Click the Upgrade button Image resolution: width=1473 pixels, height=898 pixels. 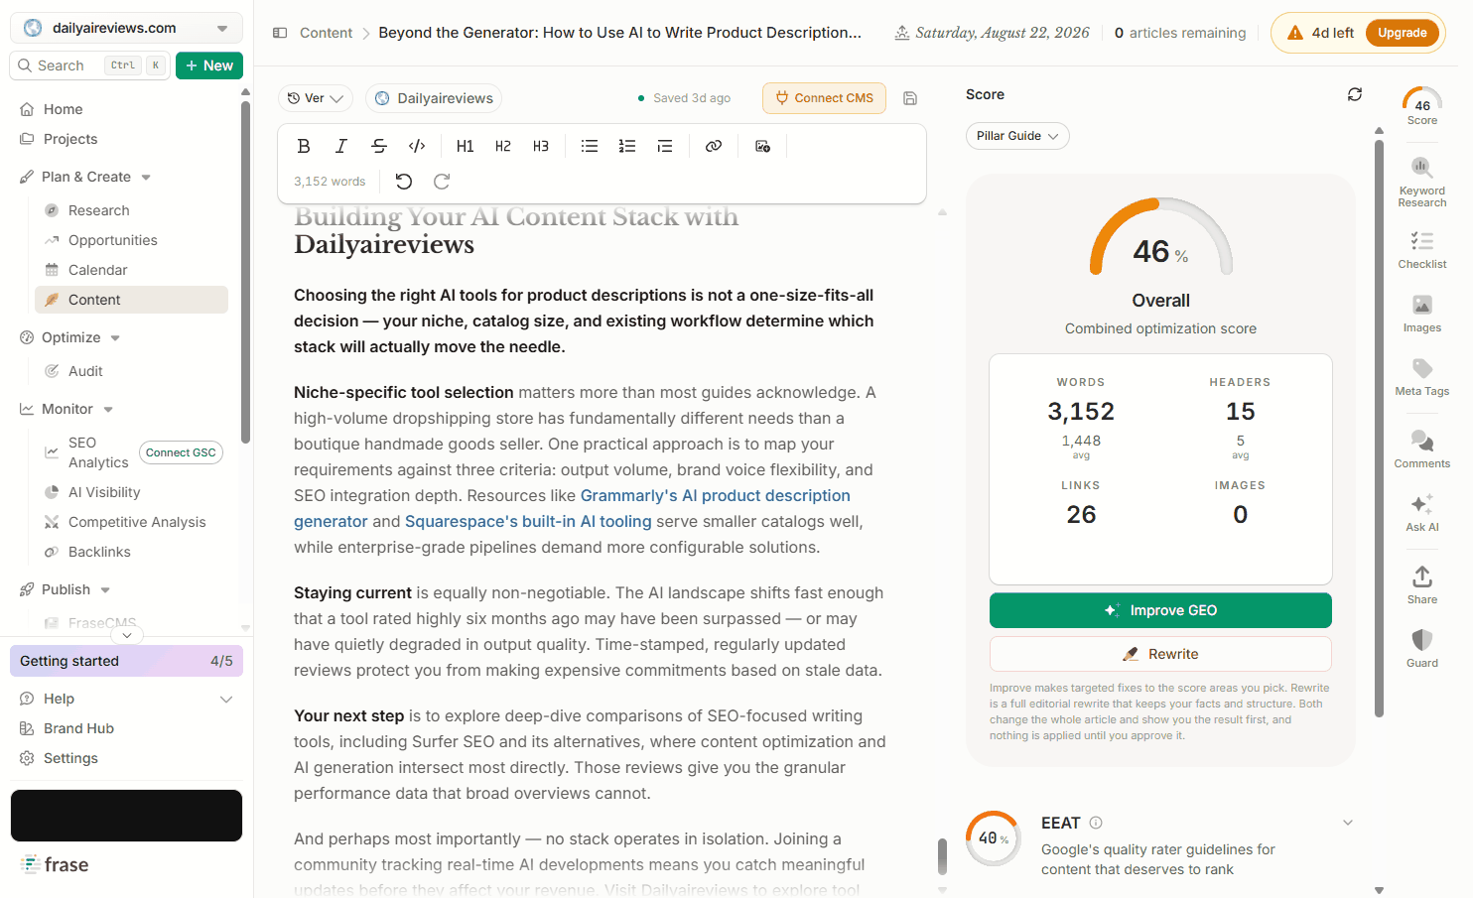pos(1402,33)
